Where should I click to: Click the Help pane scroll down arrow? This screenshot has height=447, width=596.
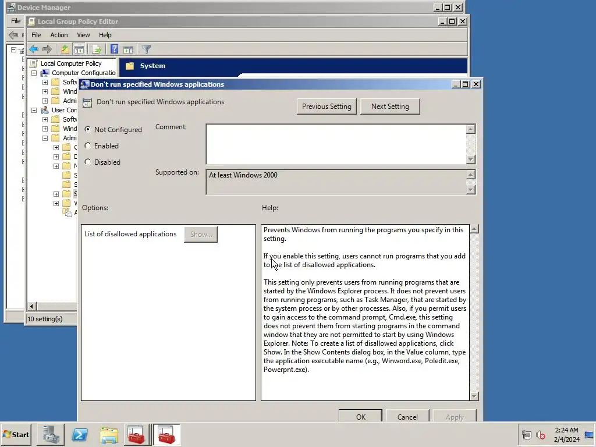474,396
